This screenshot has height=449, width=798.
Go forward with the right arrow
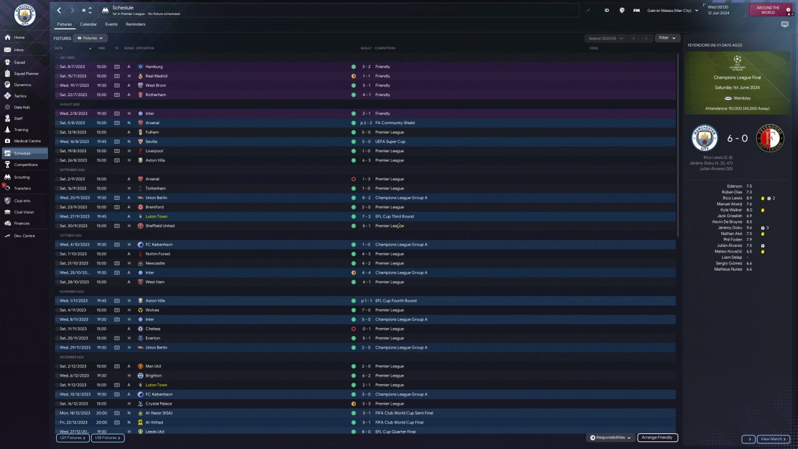(x=72, y=11)
